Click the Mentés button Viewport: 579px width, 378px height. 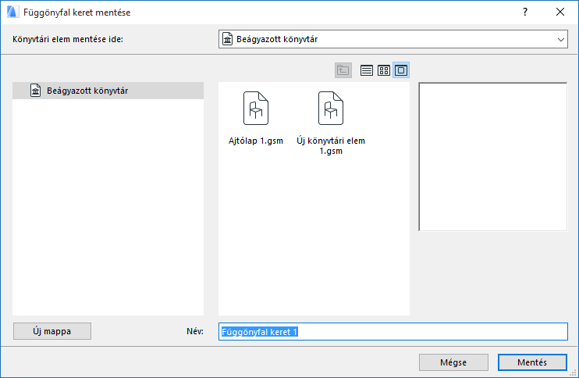click(x=532, y=362)
